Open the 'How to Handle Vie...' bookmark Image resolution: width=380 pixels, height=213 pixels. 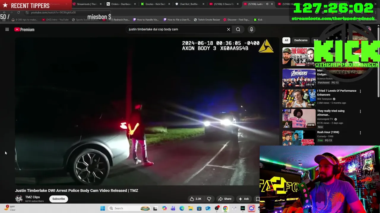[146, 20]
